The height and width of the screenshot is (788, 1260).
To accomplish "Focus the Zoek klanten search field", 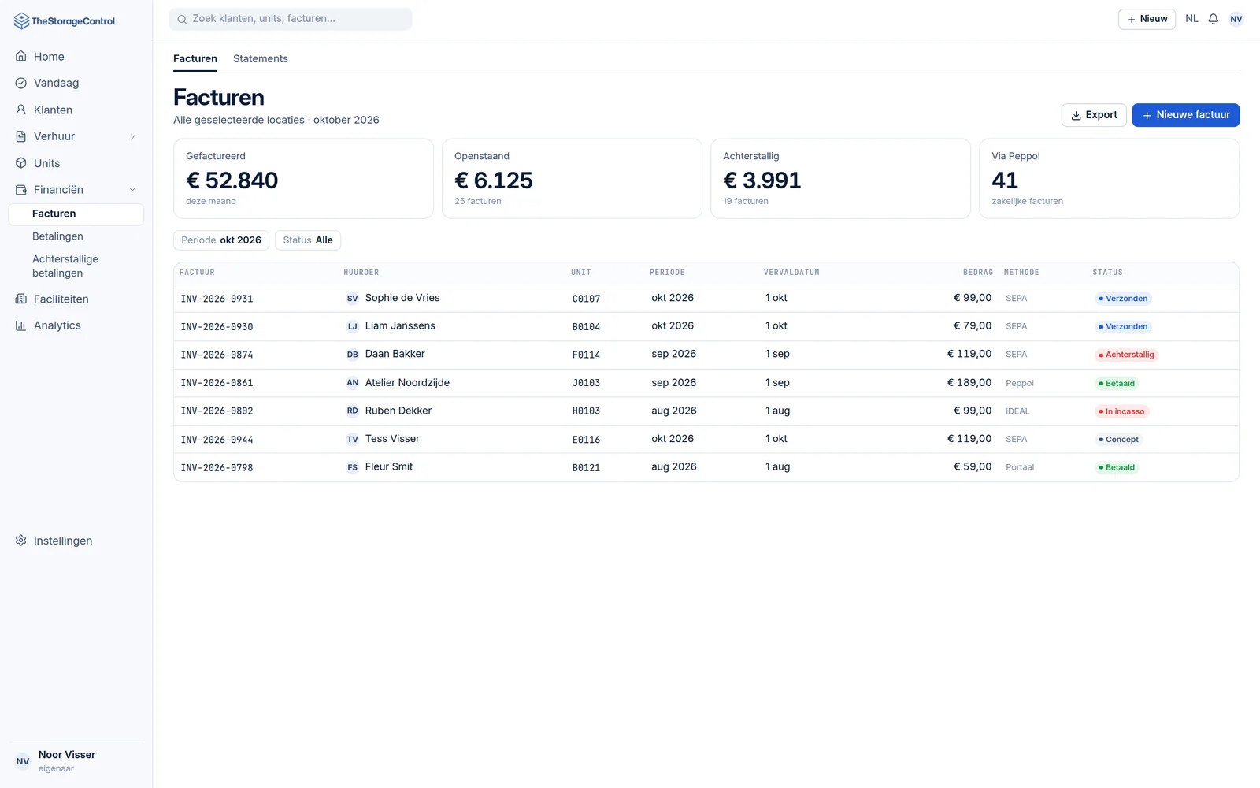I will pos(291,19).
